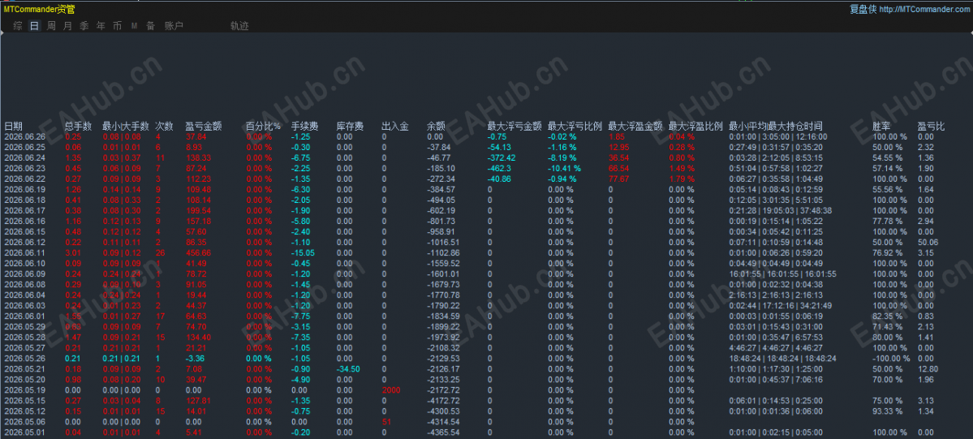Click the -462.3 max floating loss

pos(499,168)
